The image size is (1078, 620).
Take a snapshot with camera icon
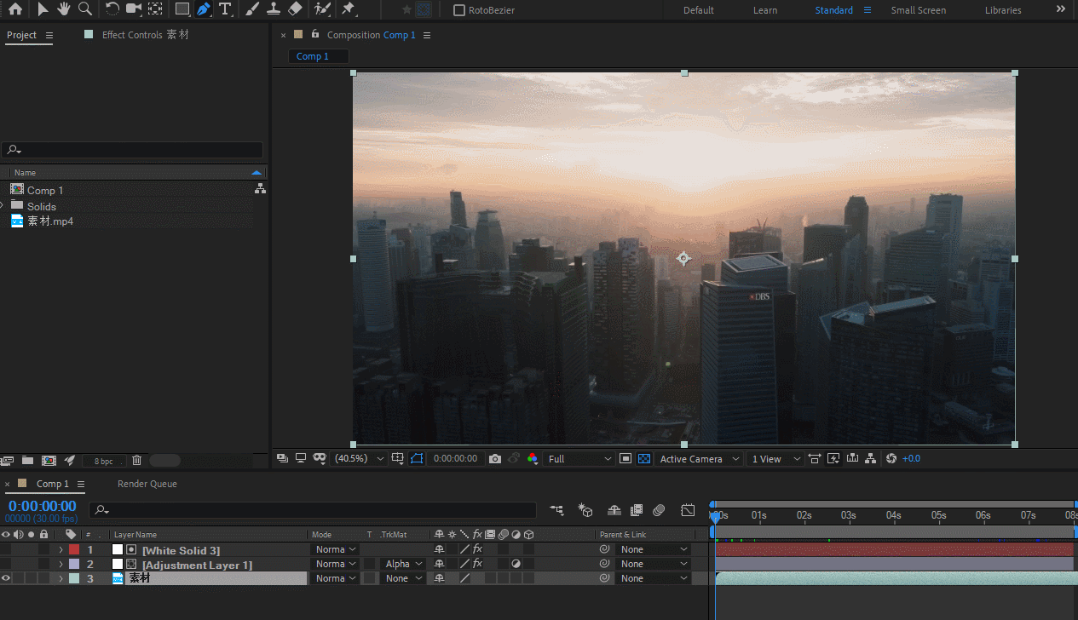(x=495, y=459)
